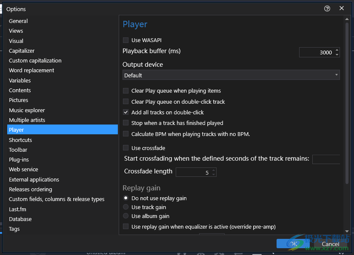Uncheck Add all tracks on double-click
This screenshot has height=255, width=354.
pyautogui.click(x=126, y=113)
